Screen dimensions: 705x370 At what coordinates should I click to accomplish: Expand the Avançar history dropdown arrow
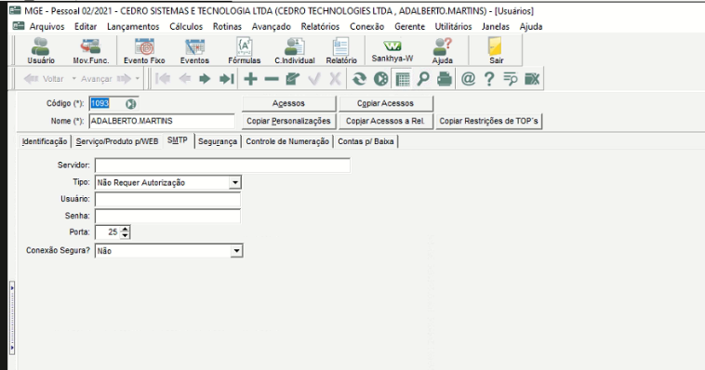[138, 79]
